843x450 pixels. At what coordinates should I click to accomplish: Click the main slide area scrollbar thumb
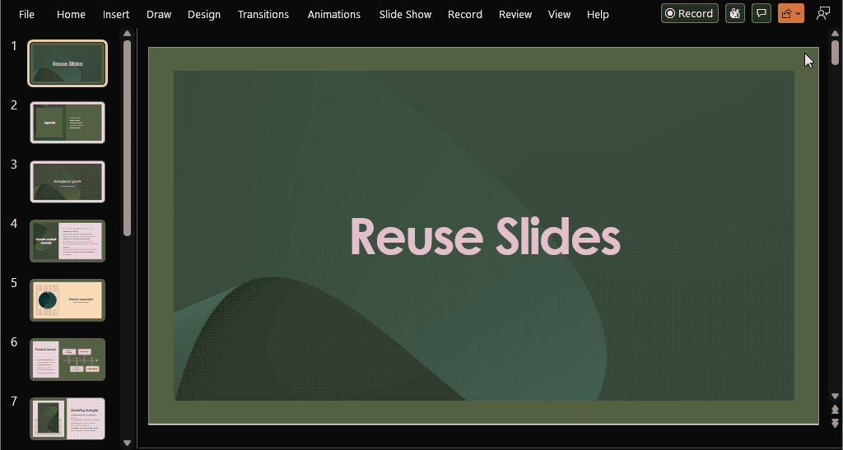(835, 53)
